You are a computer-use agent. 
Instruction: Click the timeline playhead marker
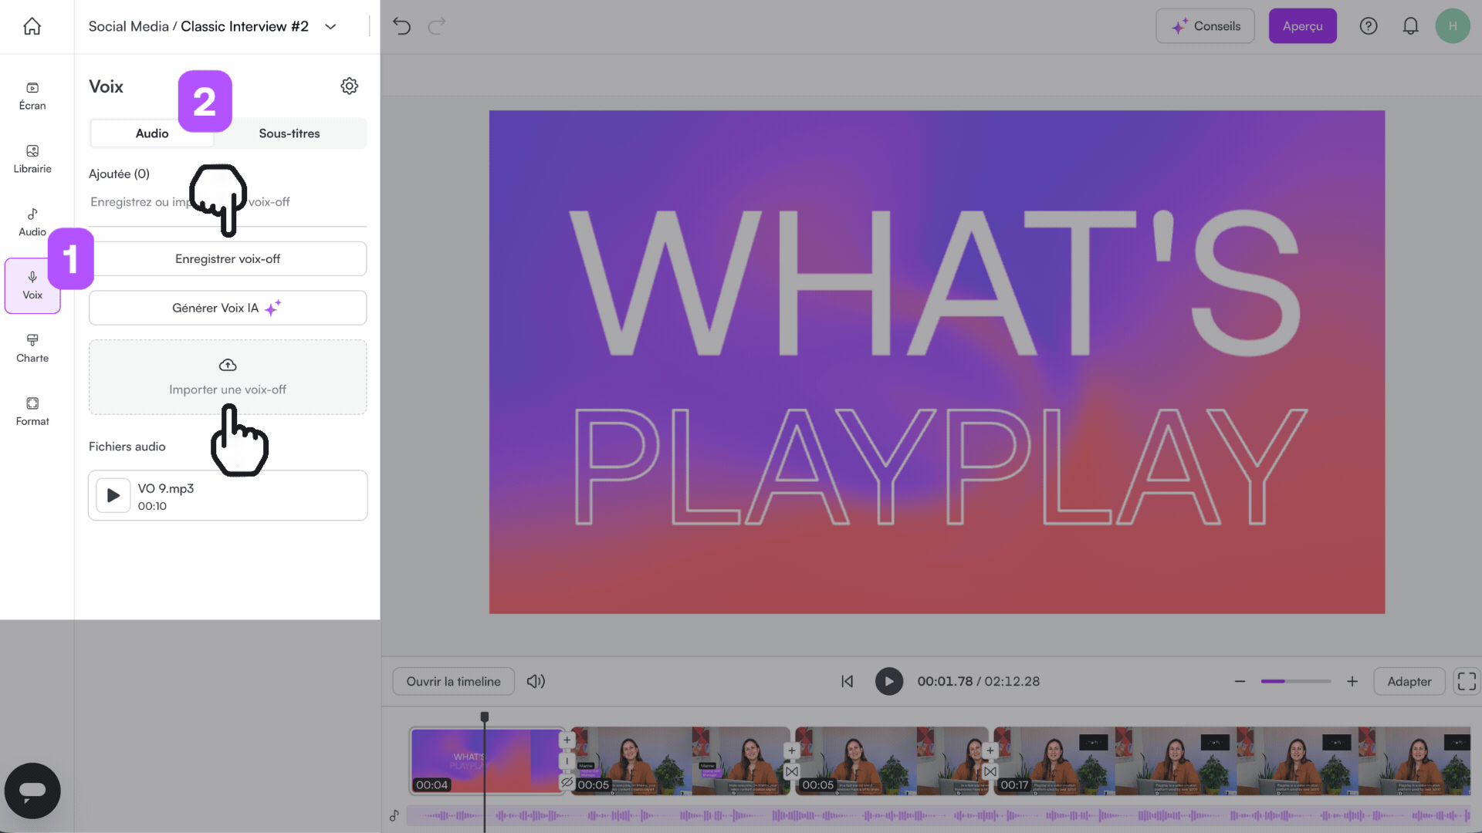pos(485,717)
